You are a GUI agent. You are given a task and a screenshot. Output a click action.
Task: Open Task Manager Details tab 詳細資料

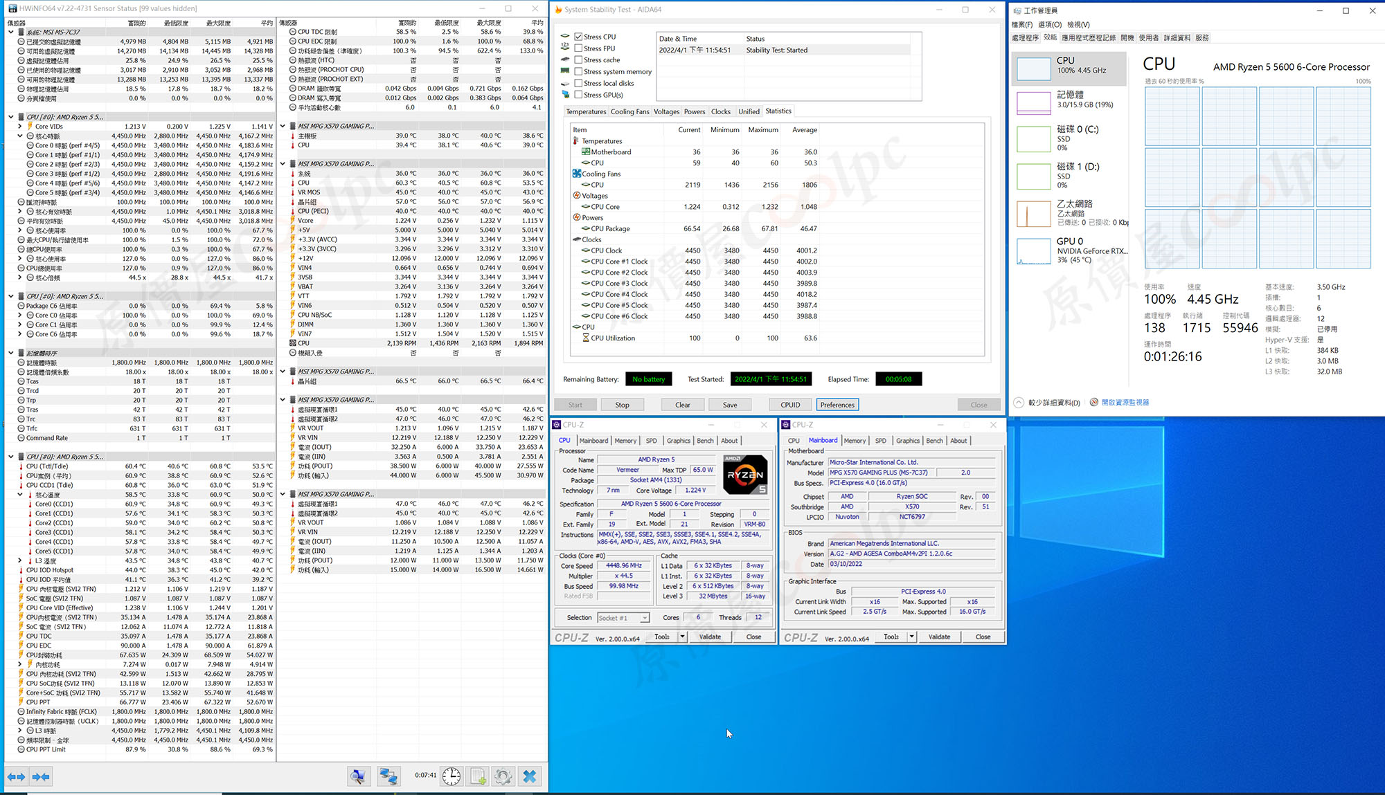[1177, 38]
